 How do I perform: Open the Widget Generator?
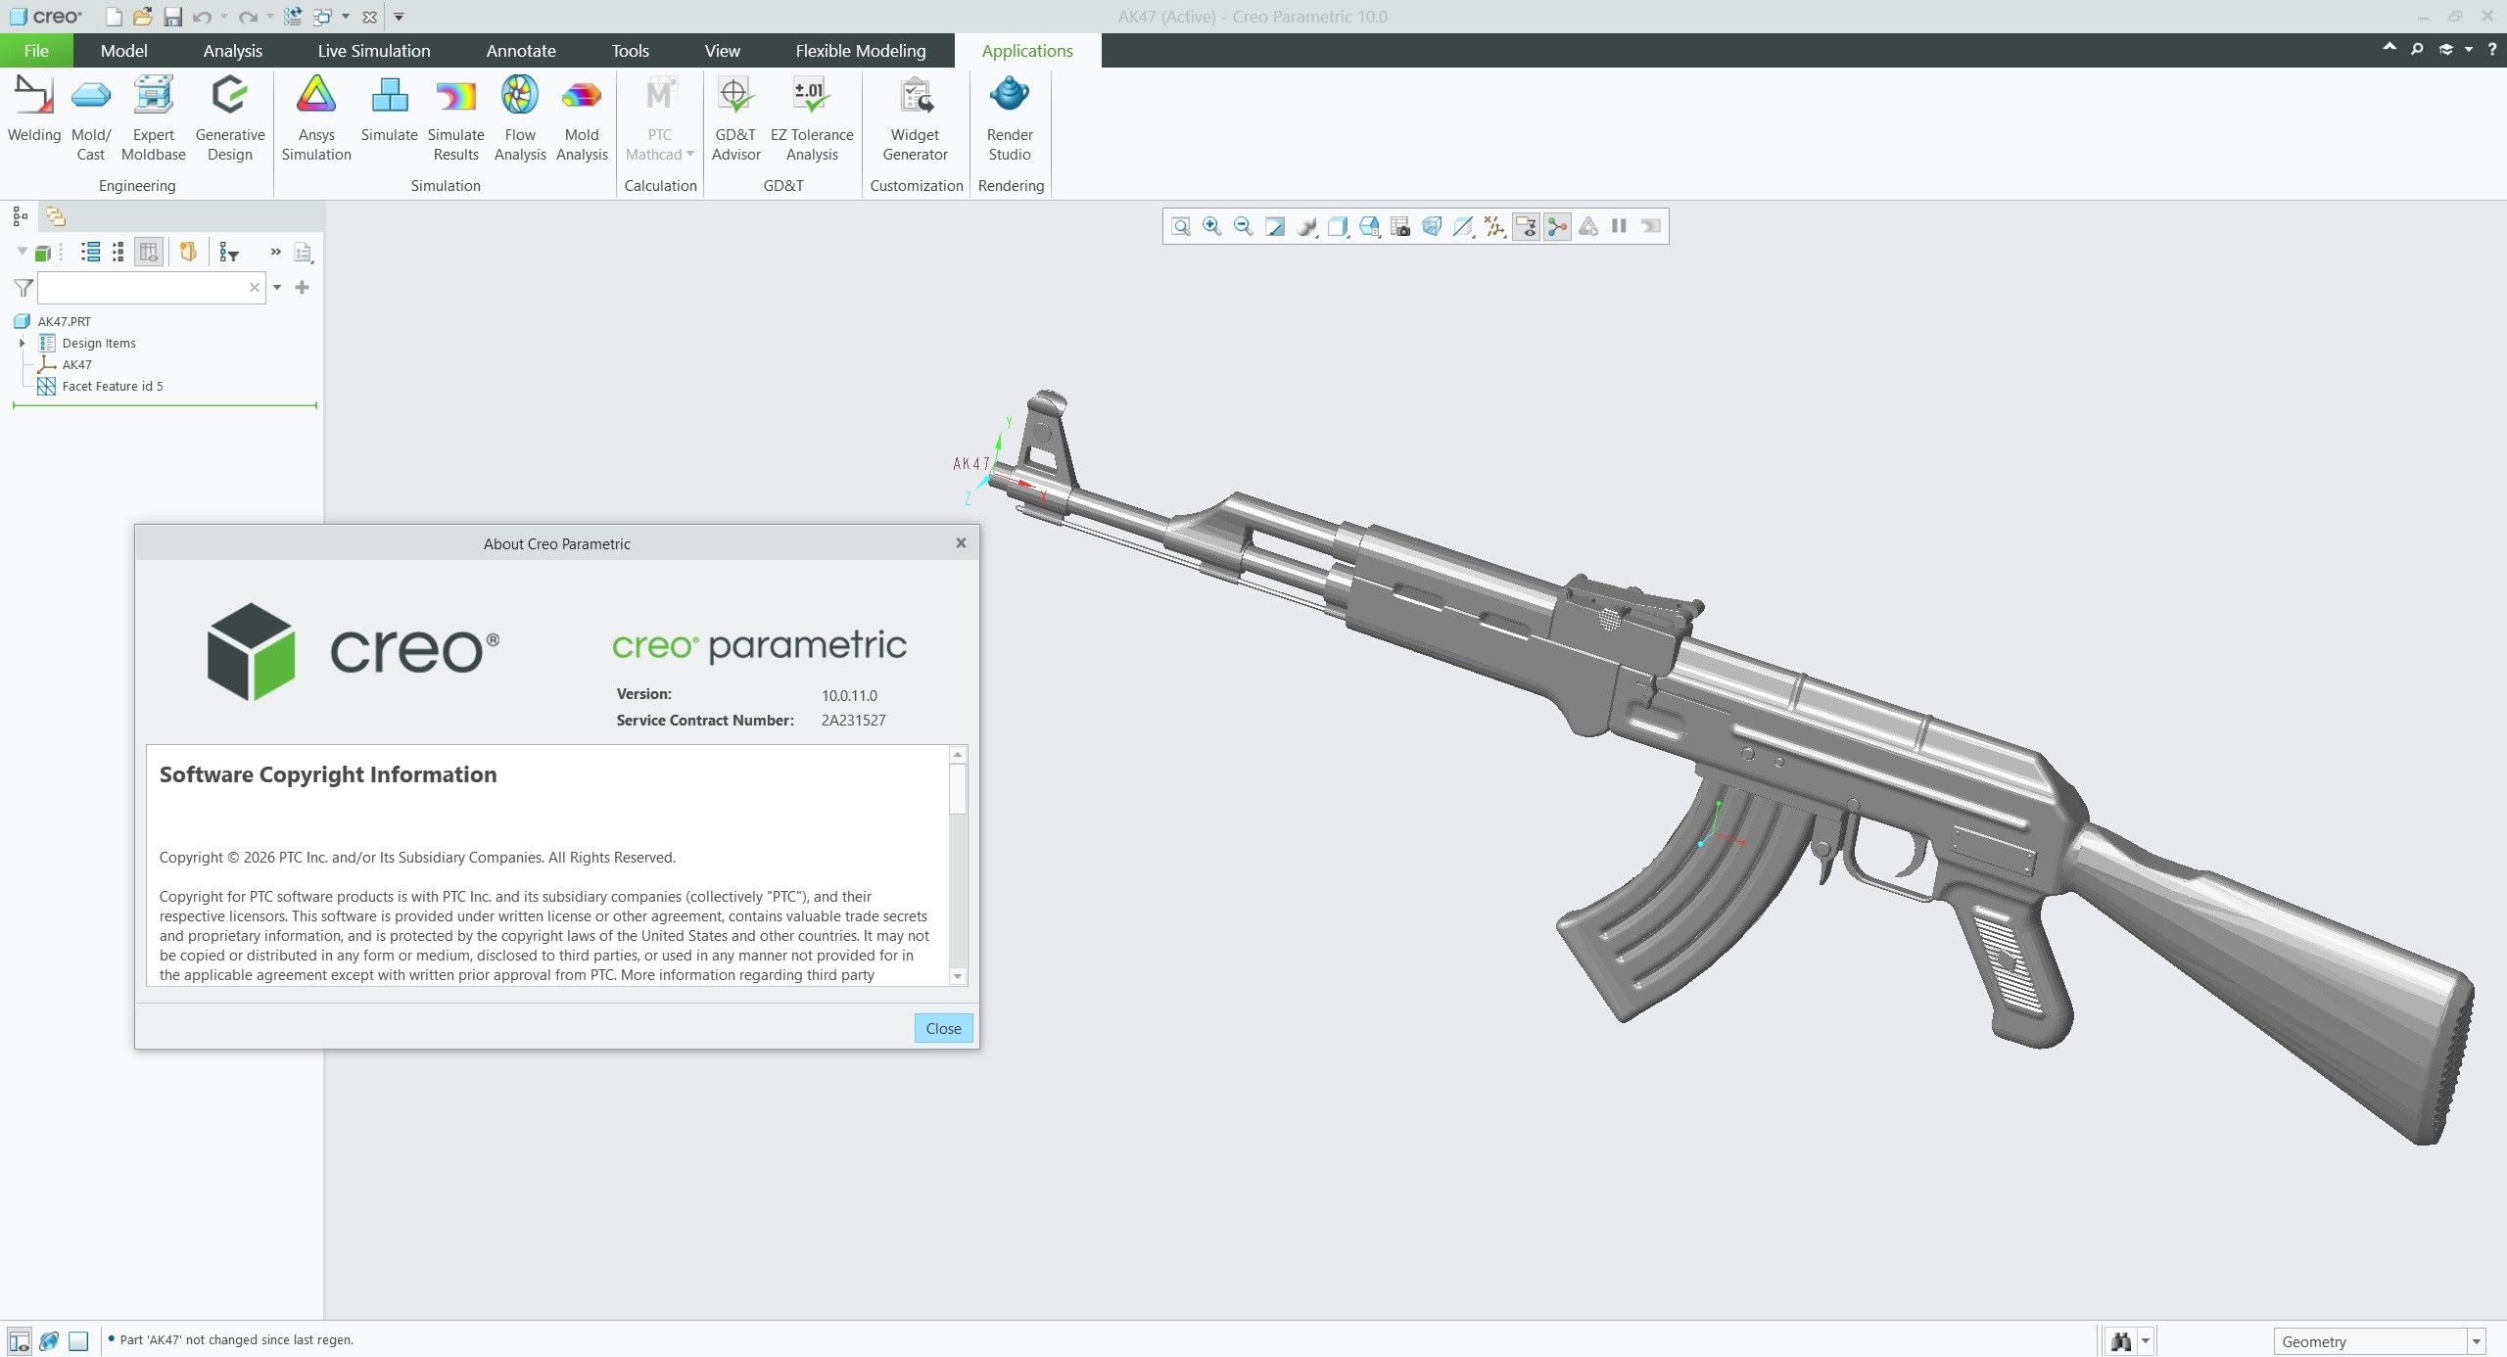coord(916,117)
